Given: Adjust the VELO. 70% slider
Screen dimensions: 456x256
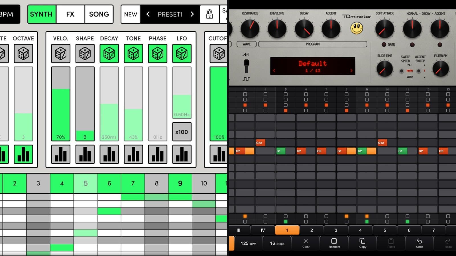Looking at the screenshot, I should [61, 104].
